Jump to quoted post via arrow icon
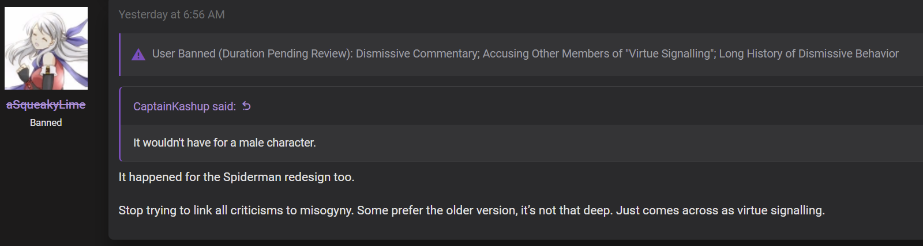The image size is (923, 246). 246,106
